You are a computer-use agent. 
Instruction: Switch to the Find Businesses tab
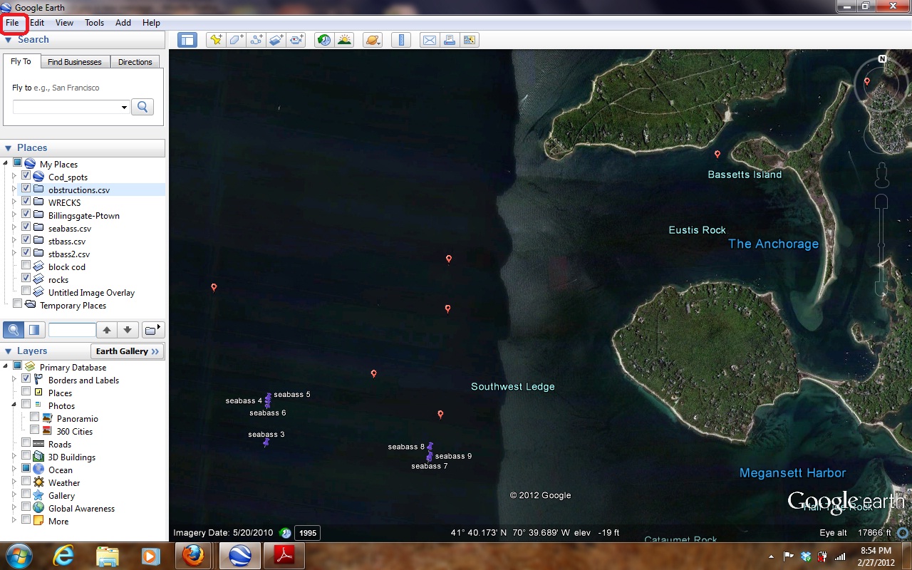pos(75,62)
